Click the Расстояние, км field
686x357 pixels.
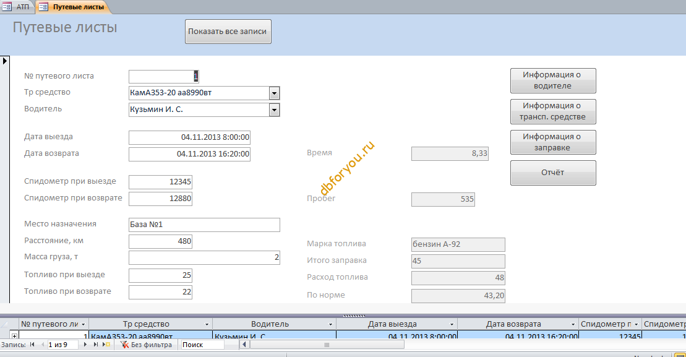[x=161, y=241]
